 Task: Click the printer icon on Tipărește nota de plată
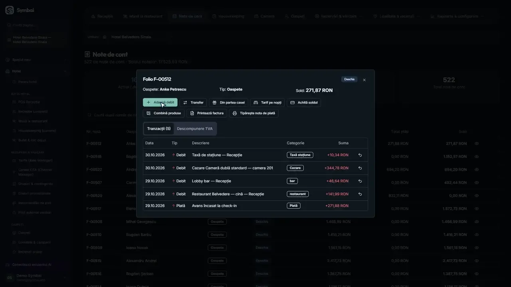click(235, 113)
